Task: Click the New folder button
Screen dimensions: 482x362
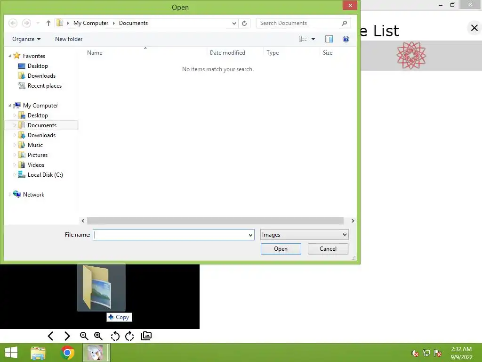Action: 69,39
